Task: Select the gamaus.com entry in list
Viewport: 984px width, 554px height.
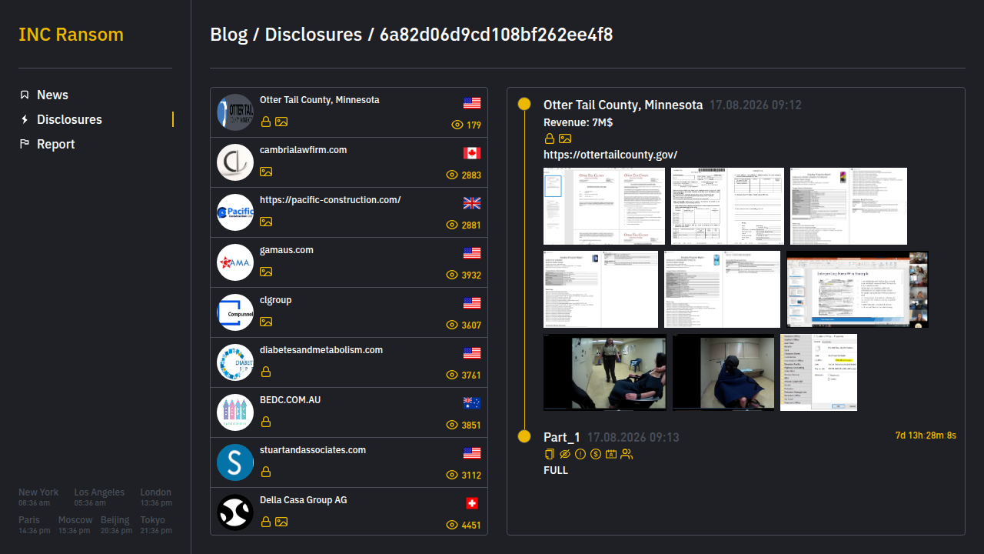Action: tap(349, 262)
